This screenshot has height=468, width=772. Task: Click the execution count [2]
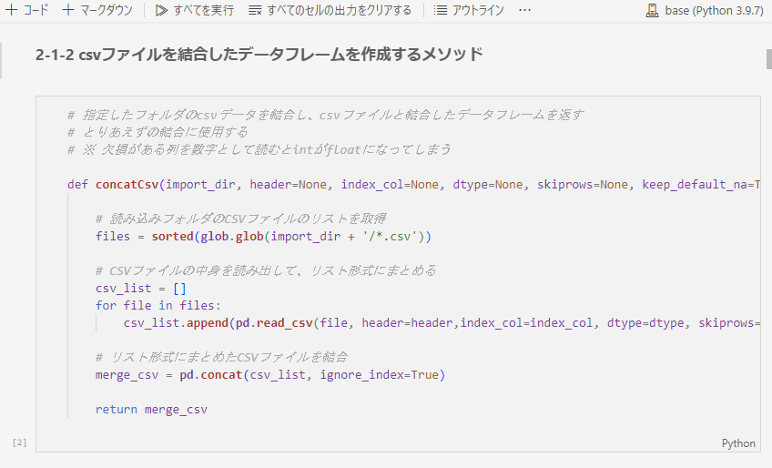point(19,443)
